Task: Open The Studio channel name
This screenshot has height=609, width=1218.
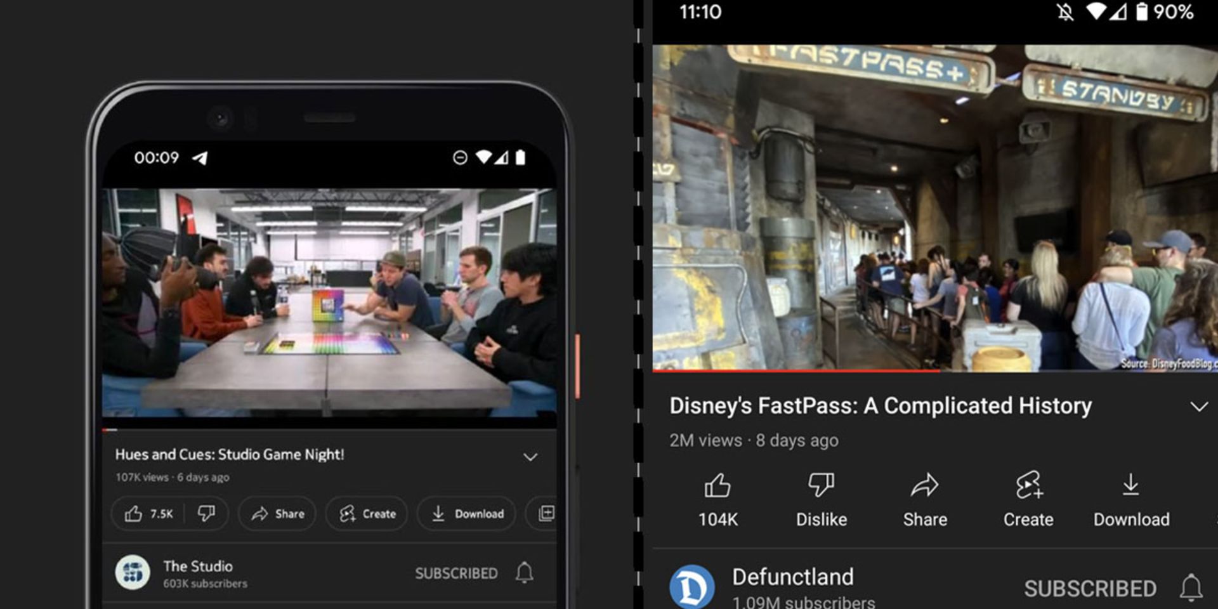Action: [x=198, y=566]
